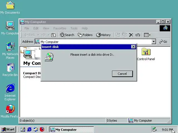
Task: Click the 0 object(s) status bar text
Action: (x=27, y=121)
